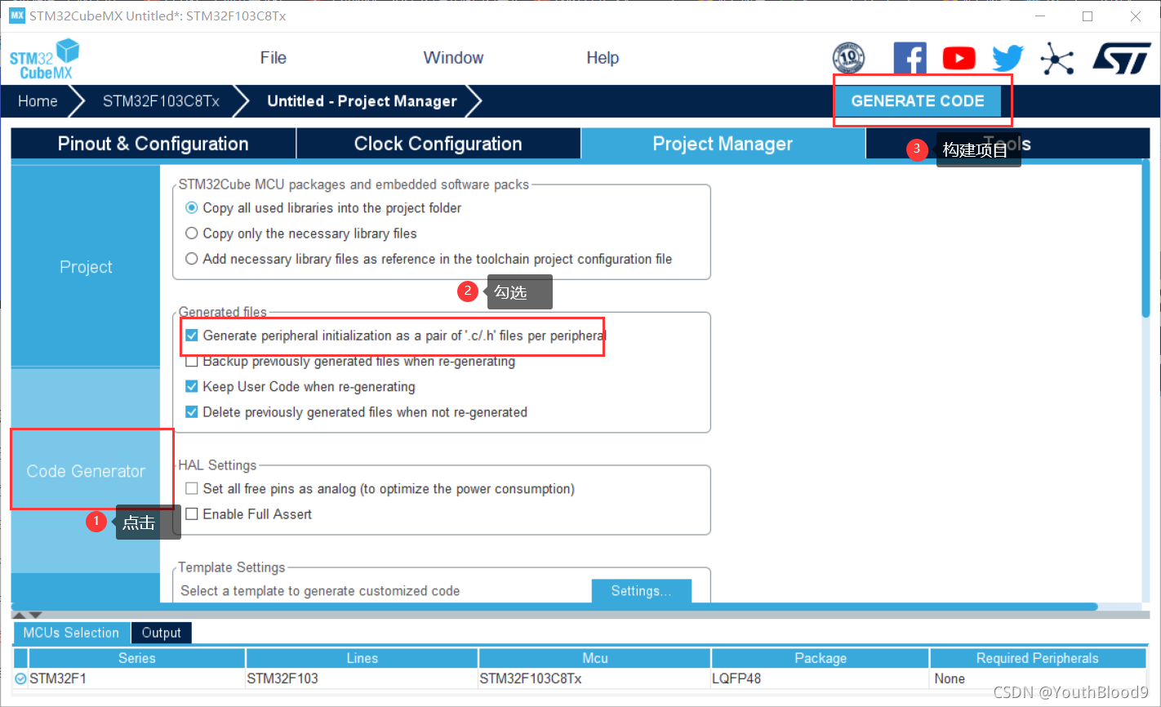Enable Backup previously generated files checkbox

coord(192,361)
